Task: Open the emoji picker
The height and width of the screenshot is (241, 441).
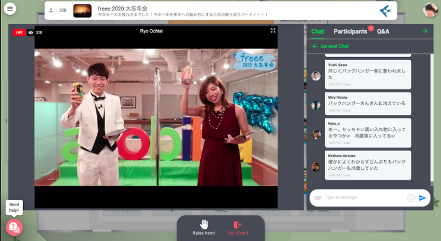Action: pos(411,198)
